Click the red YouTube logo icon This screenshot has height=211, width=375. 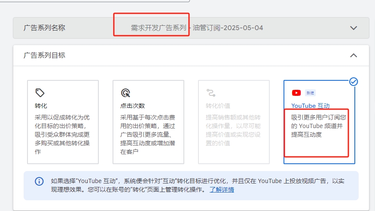(x=296, y=93)
